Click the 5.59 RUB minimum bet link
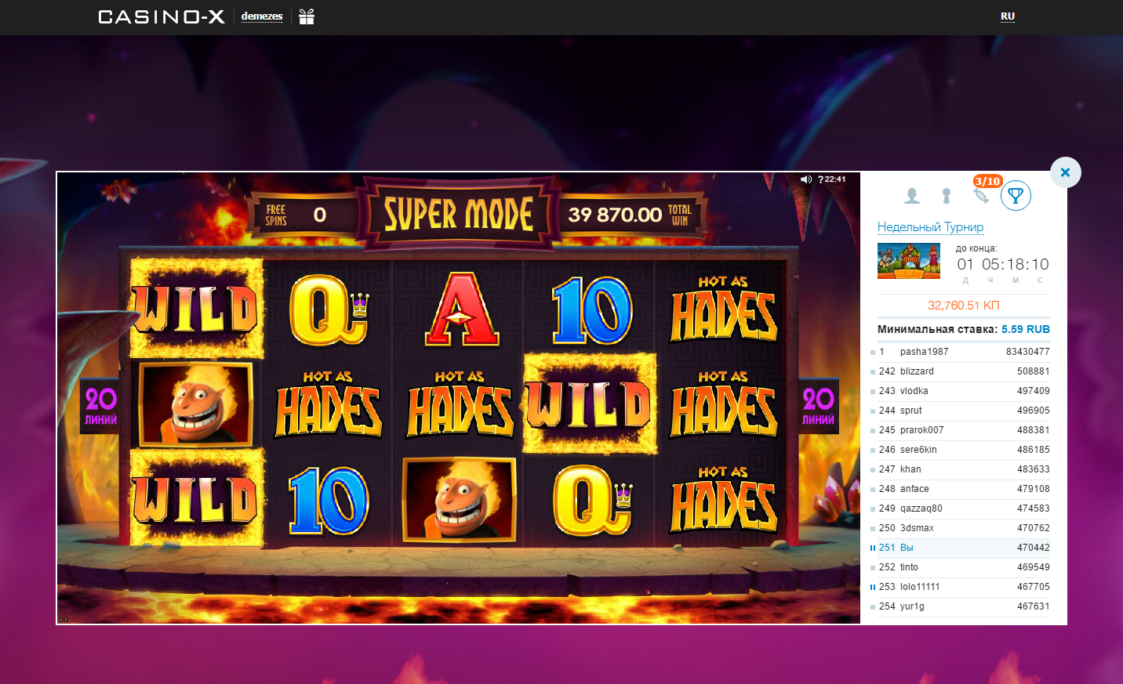1123x684 pixels. (x=1026, y=329)
